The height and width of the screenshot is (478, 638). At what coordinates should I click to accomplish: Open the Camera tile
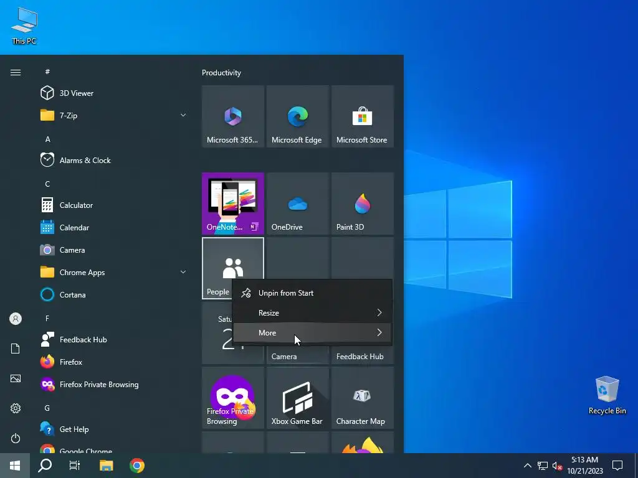tap(297, 354)
